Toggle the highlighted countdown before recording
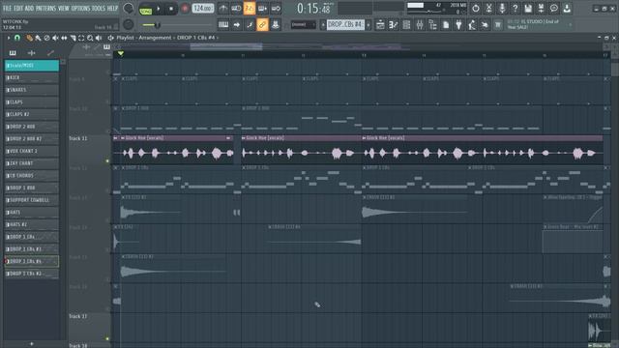The height and width of the screenshot is (348, 619). tap(250, 9)
